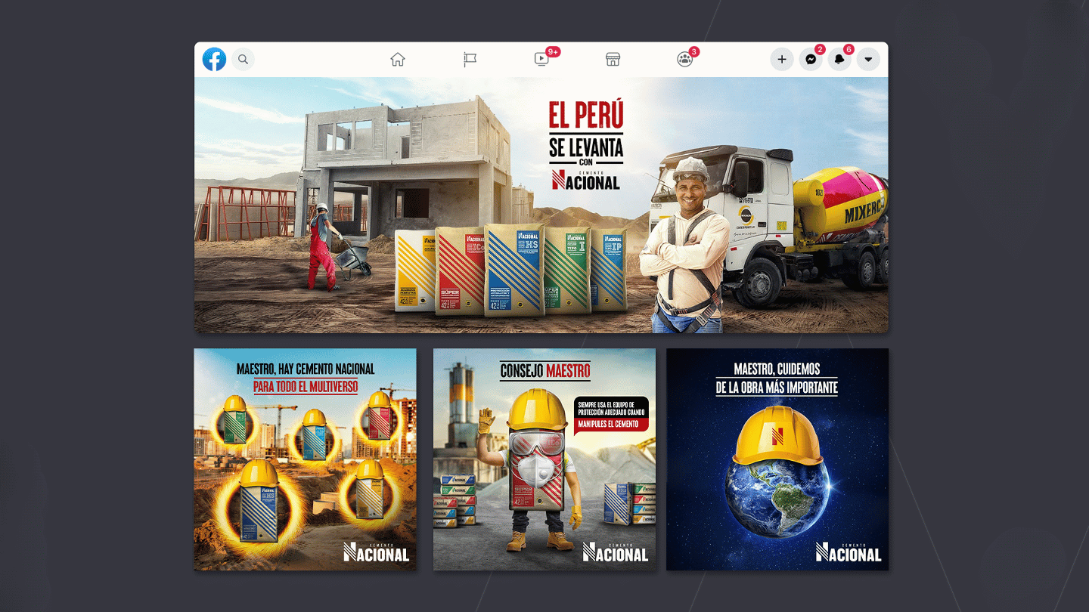This screenshot has width=1089, height=612.
Task: Open the Consejo Maestro post image
Action: [544, 459]
